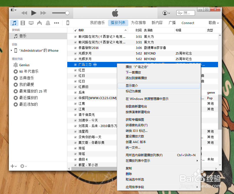Choose 在 Windows 资源管理器中显示
Image resolution: width=234 pixels, height=194 pixels.
[159, 99]
